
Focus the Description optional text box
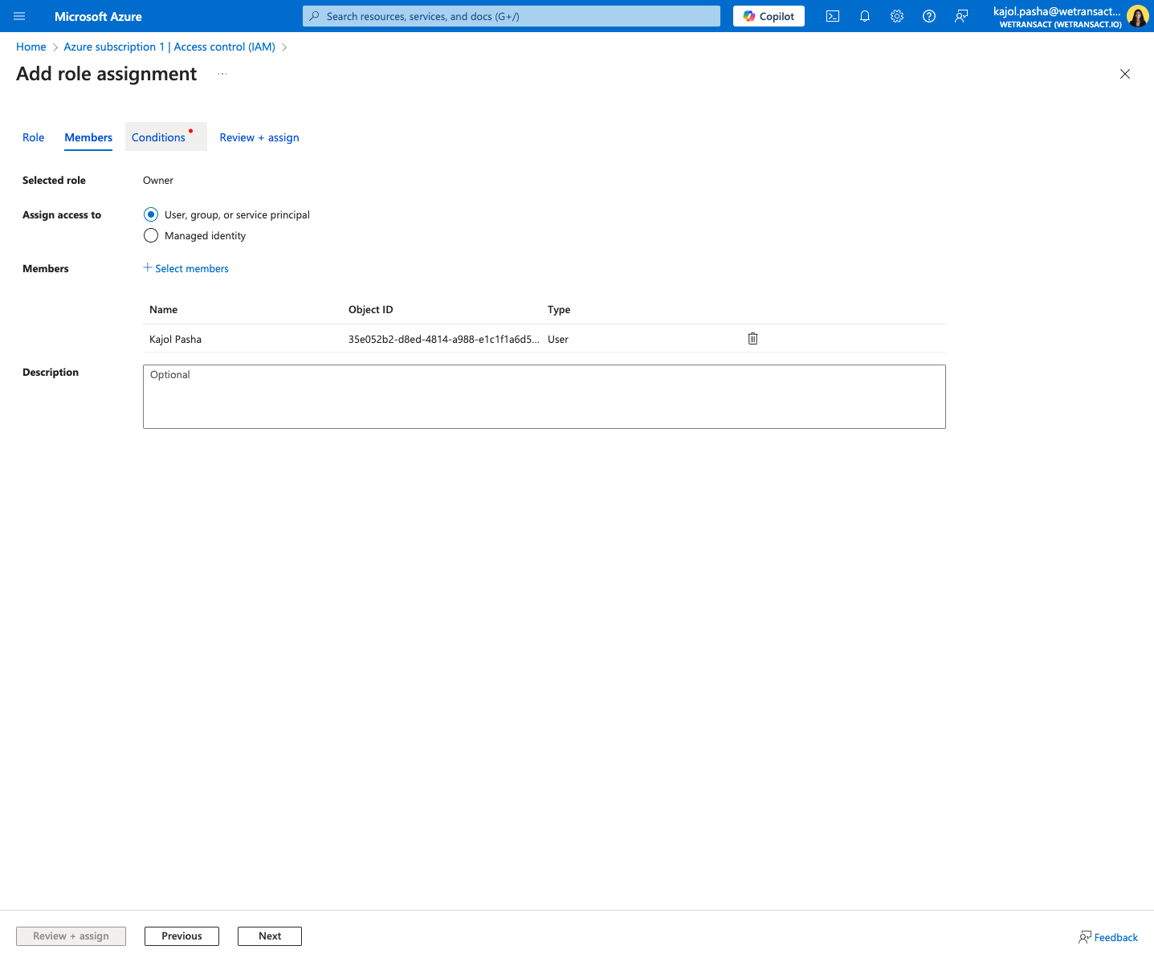[x=544, y=397]
